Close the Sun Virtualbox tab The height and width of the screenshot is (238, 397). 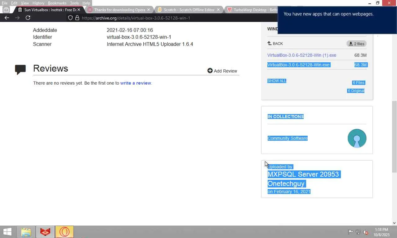78,10
